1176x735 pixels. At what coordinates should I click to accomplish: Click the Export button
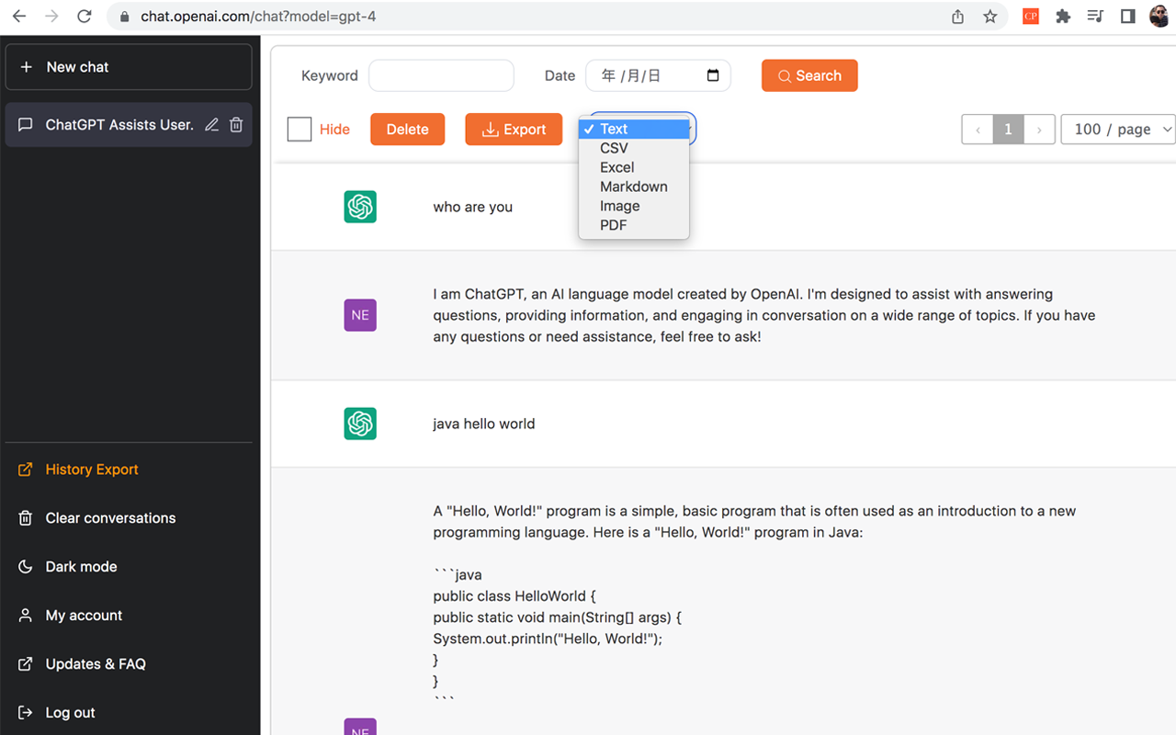click(x=514, y=130)
